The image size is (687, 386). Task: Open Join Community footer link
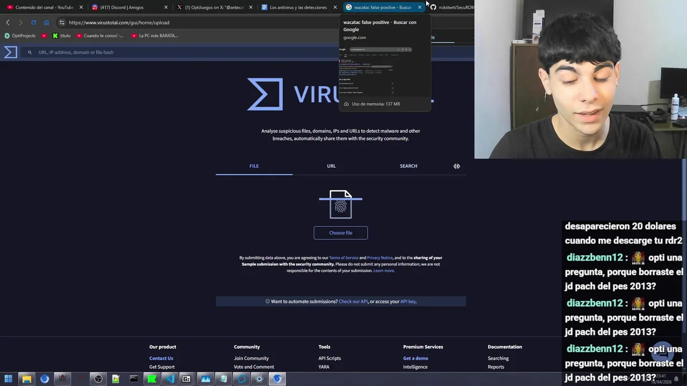(251, 359)
